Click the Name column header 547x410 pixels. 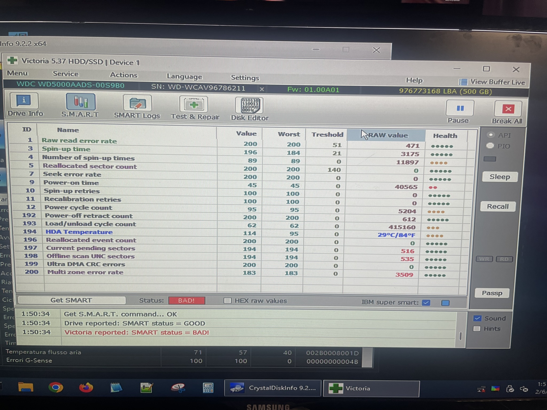[x=68, y=130]
